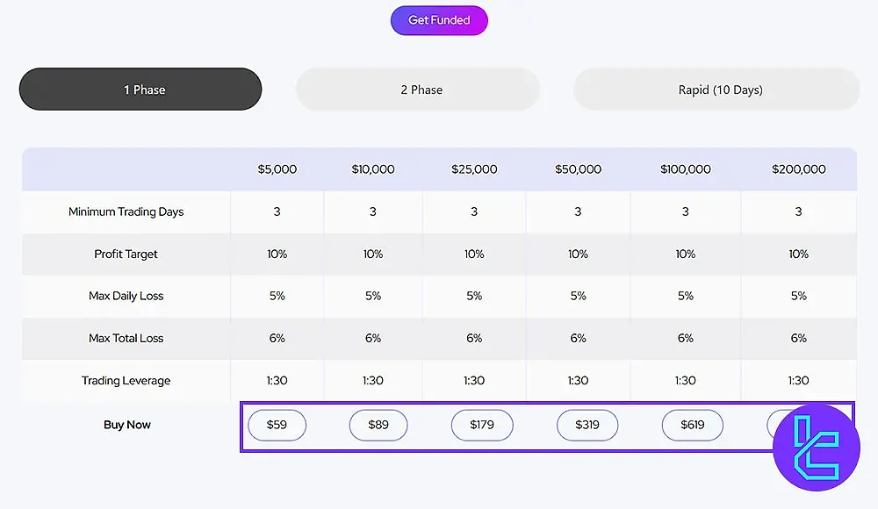This screenshot has height=509, width=878.
Task: Click the Get Funded button
Action: pyautogui.click(x=439, y=19)
